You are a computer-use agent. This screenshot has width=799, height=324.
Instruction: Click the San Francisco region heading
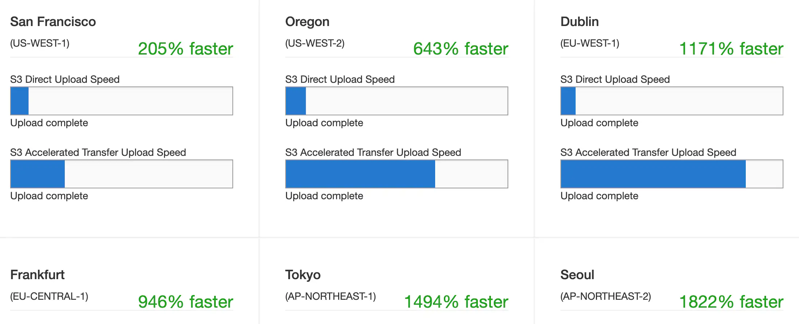tap(53, 22)
